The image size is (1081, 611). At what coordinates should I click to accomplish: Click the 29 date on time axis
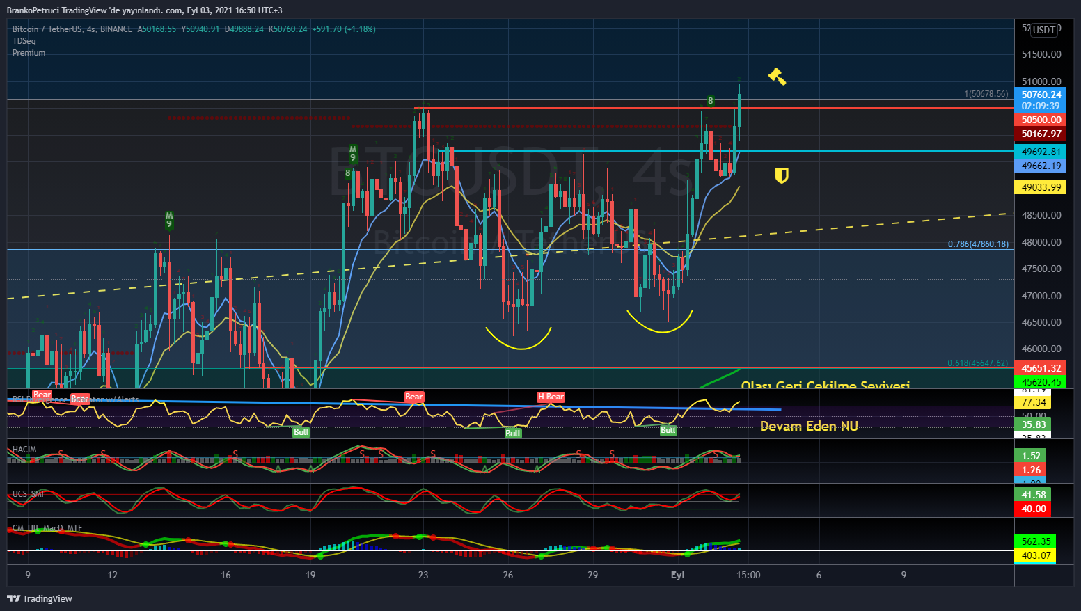click(x=592, y=575)
